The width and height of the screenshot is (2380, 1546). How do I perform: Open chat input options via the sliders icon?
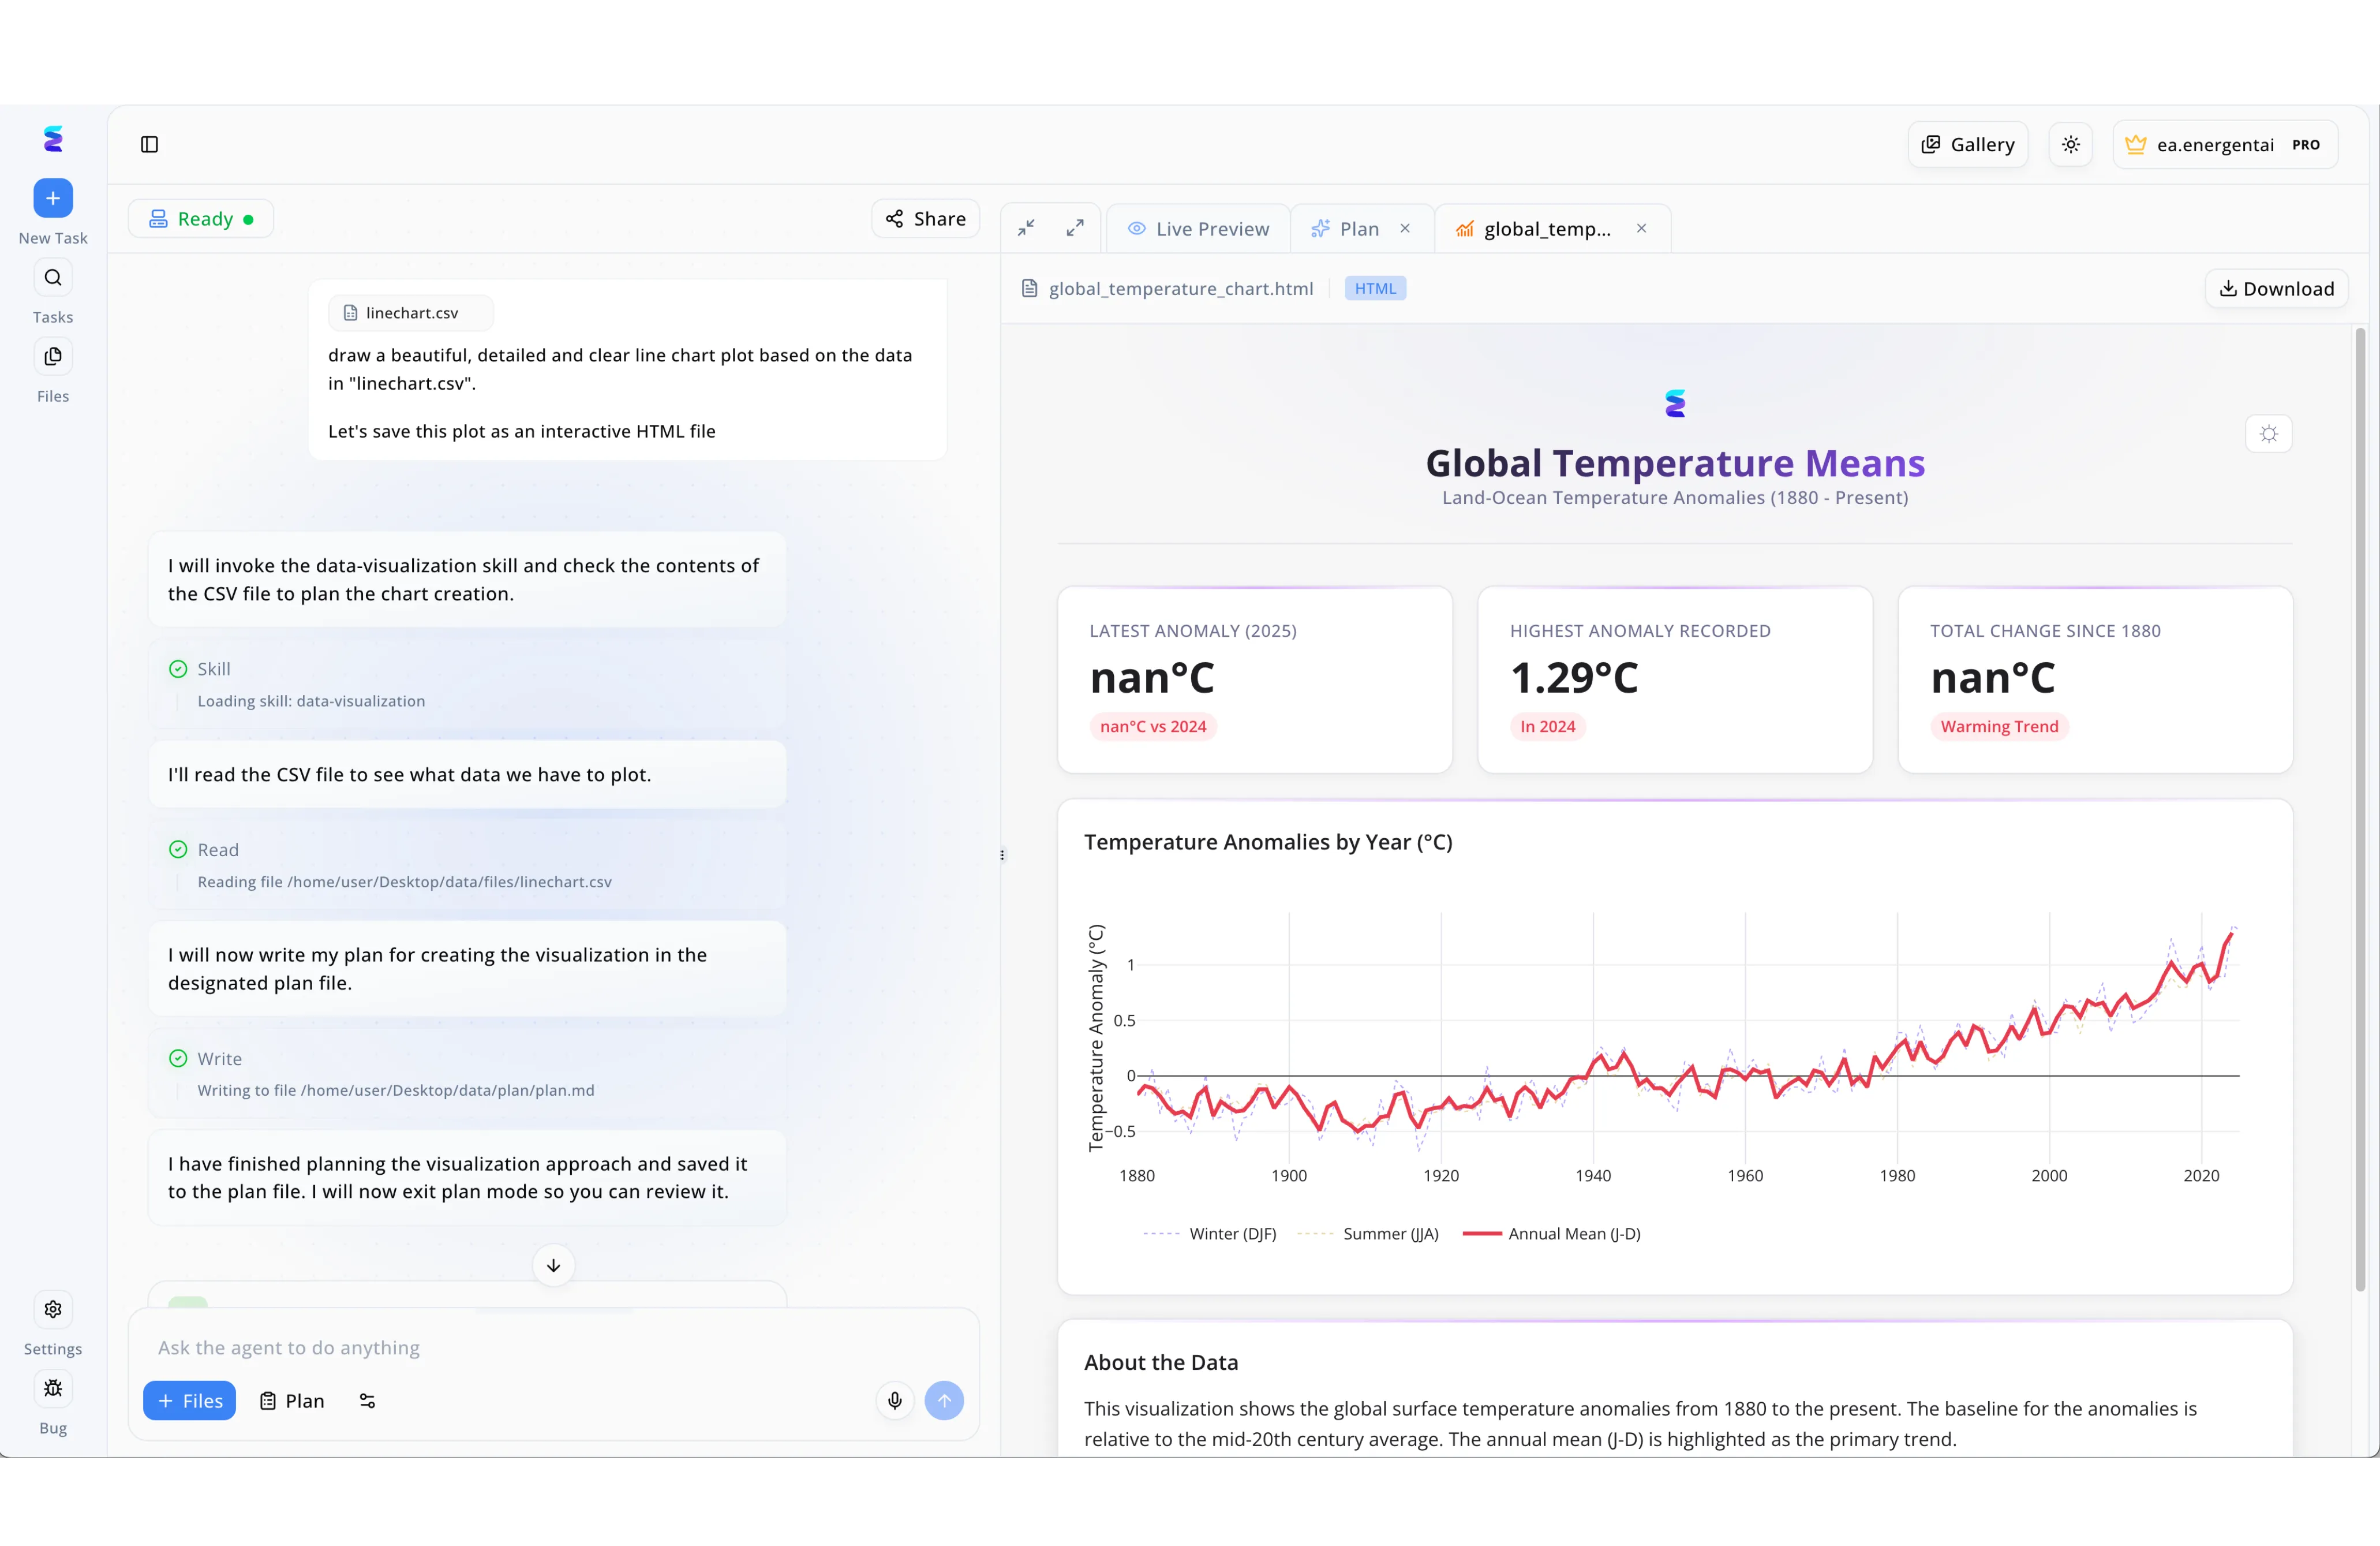click(x=366, y=1401)
